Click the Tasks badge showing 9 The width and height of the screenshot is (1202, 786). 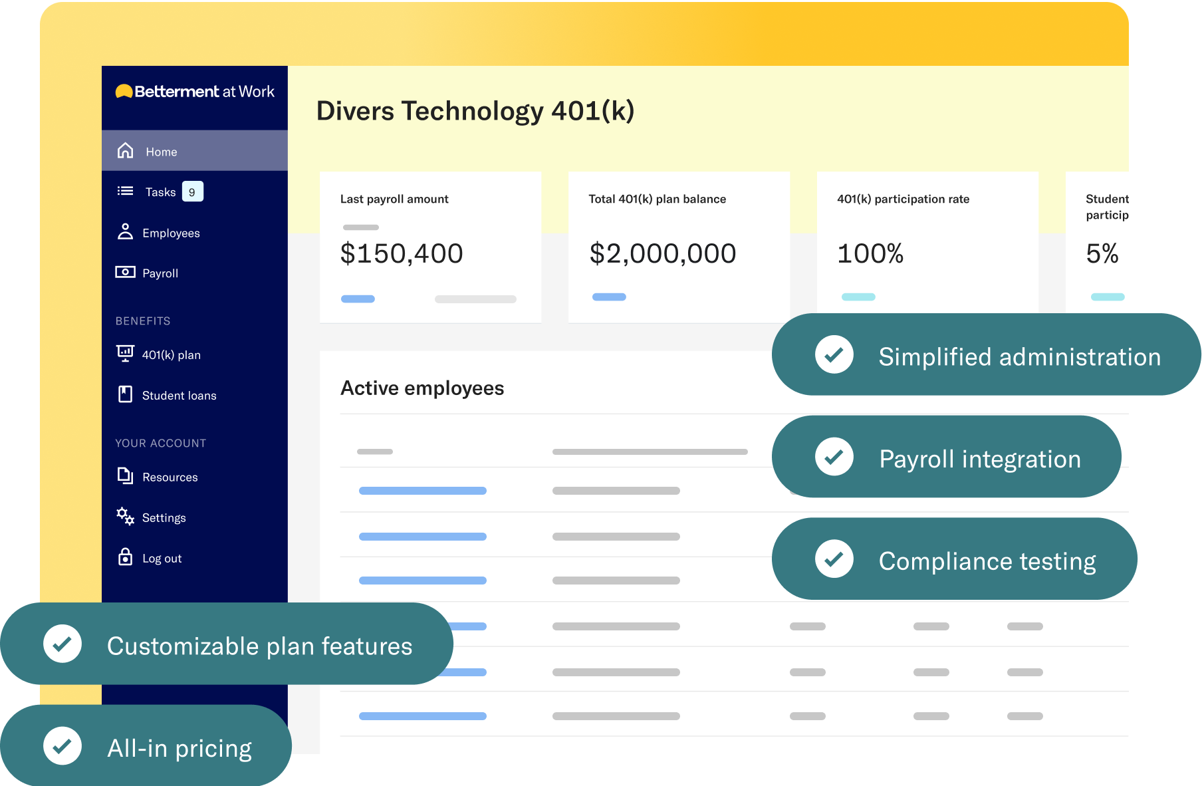[192, 192]
